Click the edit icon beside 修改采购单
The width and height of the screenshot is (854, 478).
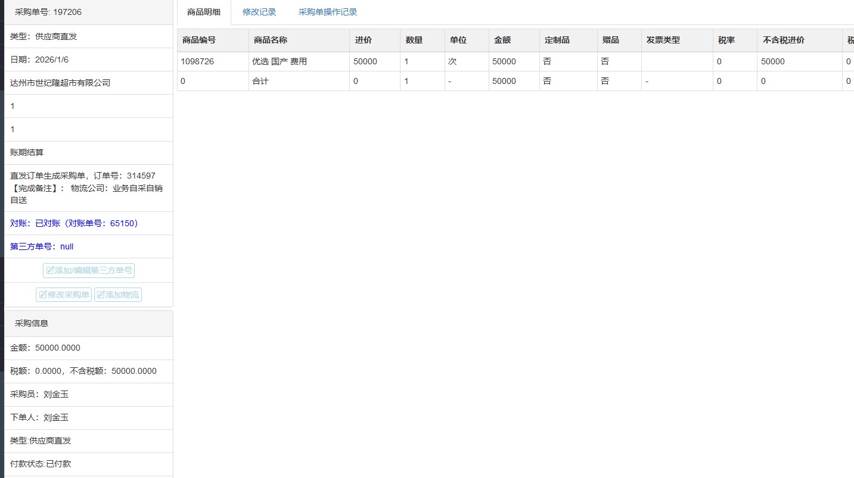(x=43, y=295)
